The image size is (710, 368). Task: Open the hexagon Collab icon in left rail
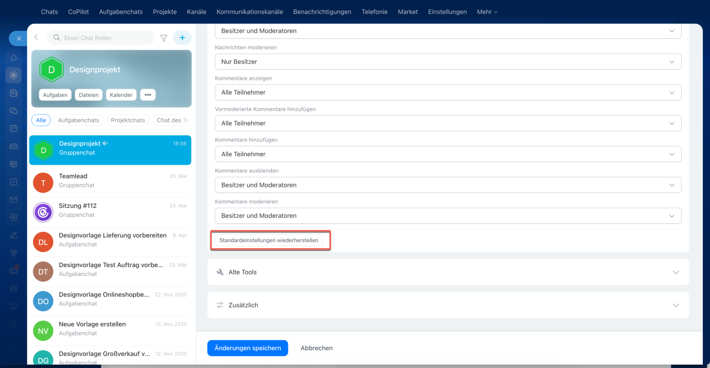[x=13, y=75]
